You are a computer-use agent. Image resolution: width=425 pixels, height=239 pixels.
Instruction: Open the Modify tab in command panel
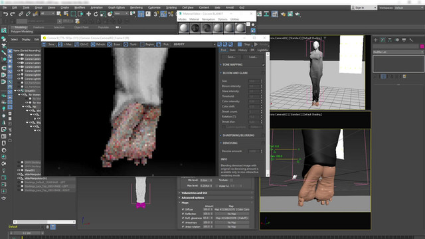382,40
